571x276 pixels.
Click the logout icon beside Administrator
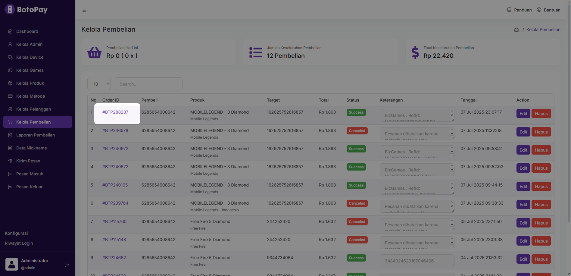(67, 265)
